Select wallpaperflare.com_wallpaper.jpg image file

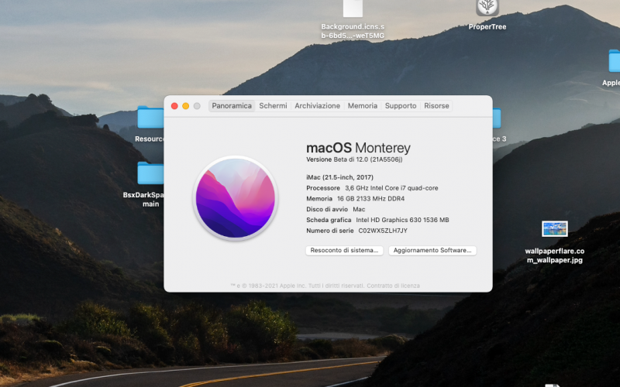554,229
